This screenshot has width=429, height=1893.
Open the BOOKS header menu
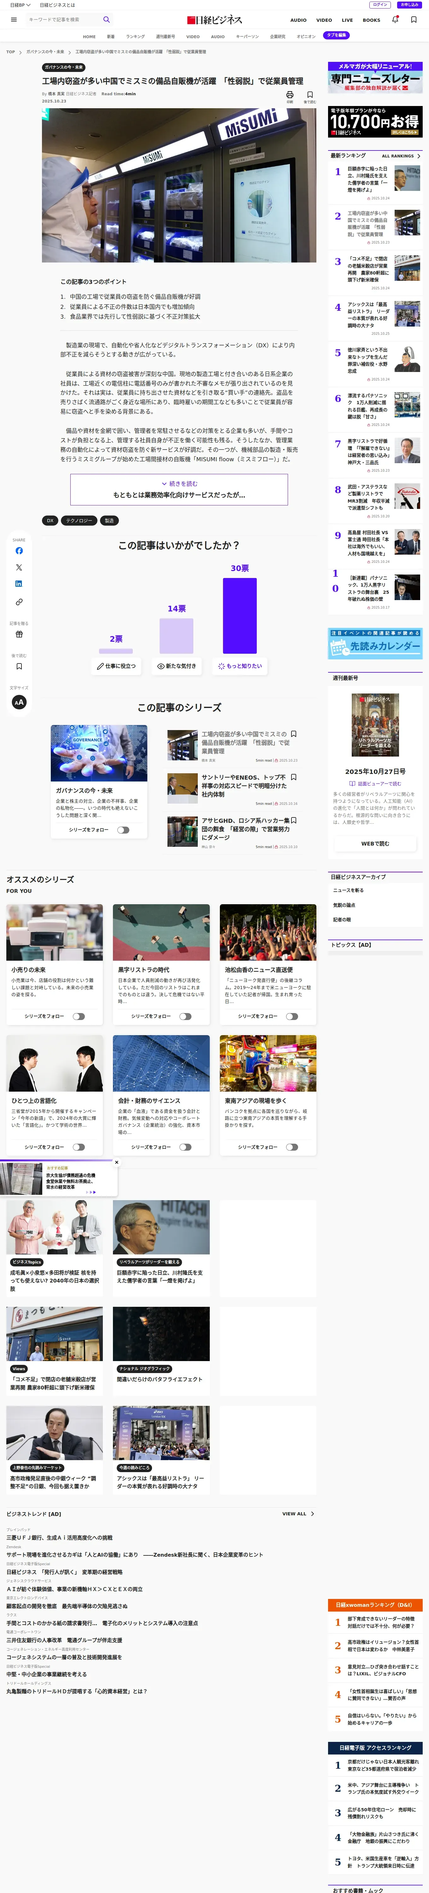pos(372,20)
